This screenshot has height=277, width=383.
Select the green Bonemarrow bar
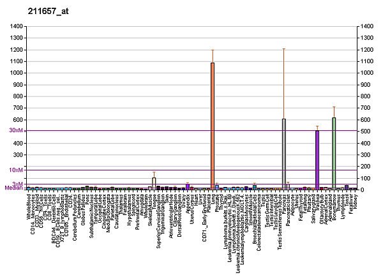pos(333,153)
